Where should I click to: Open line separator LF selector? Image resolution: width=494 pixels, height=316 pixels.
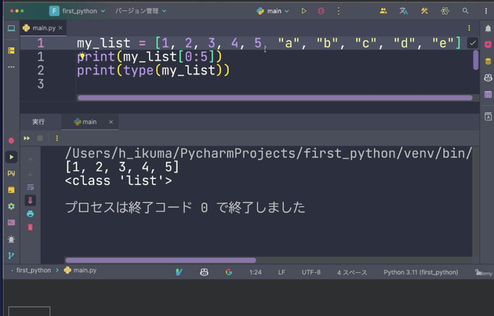click(x=282, y=272)
